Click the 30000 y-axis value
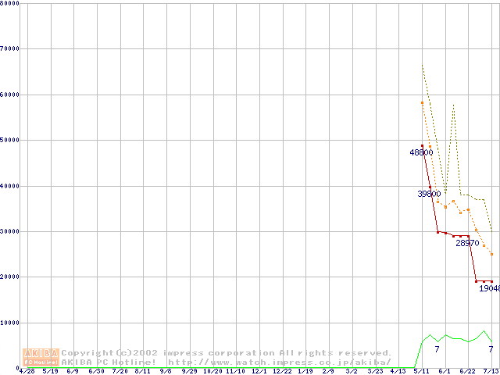500x375 pixels. [x=11, y=231]
